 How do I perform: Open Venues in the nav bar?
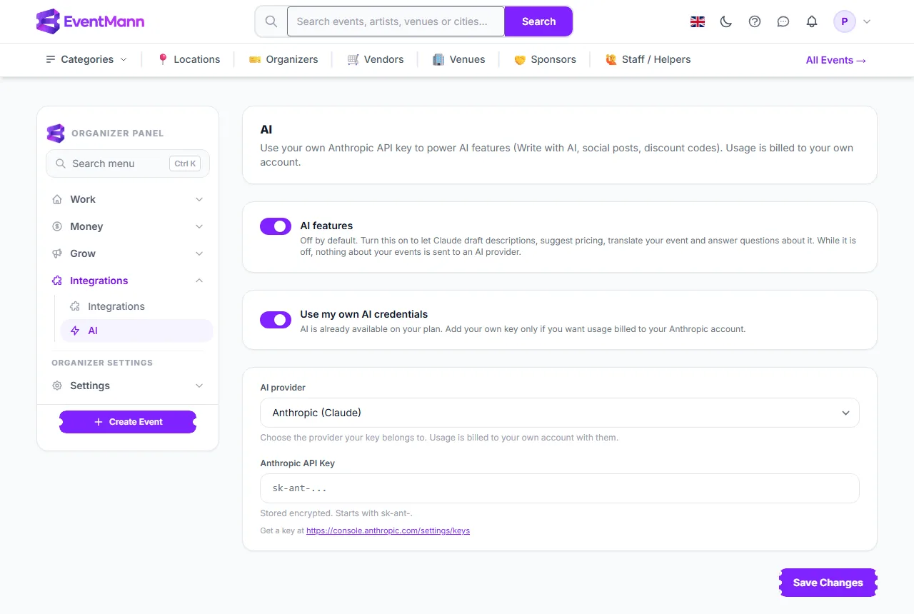tap(459, 59)
